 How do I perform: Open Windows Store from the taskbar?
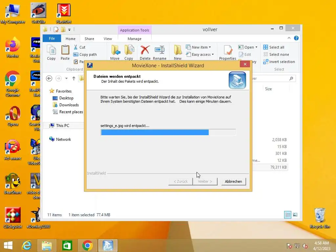(x=67, y=245)
